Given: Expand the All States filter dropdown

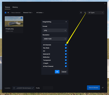Looking at the screenshot, I should pos(40,13).
